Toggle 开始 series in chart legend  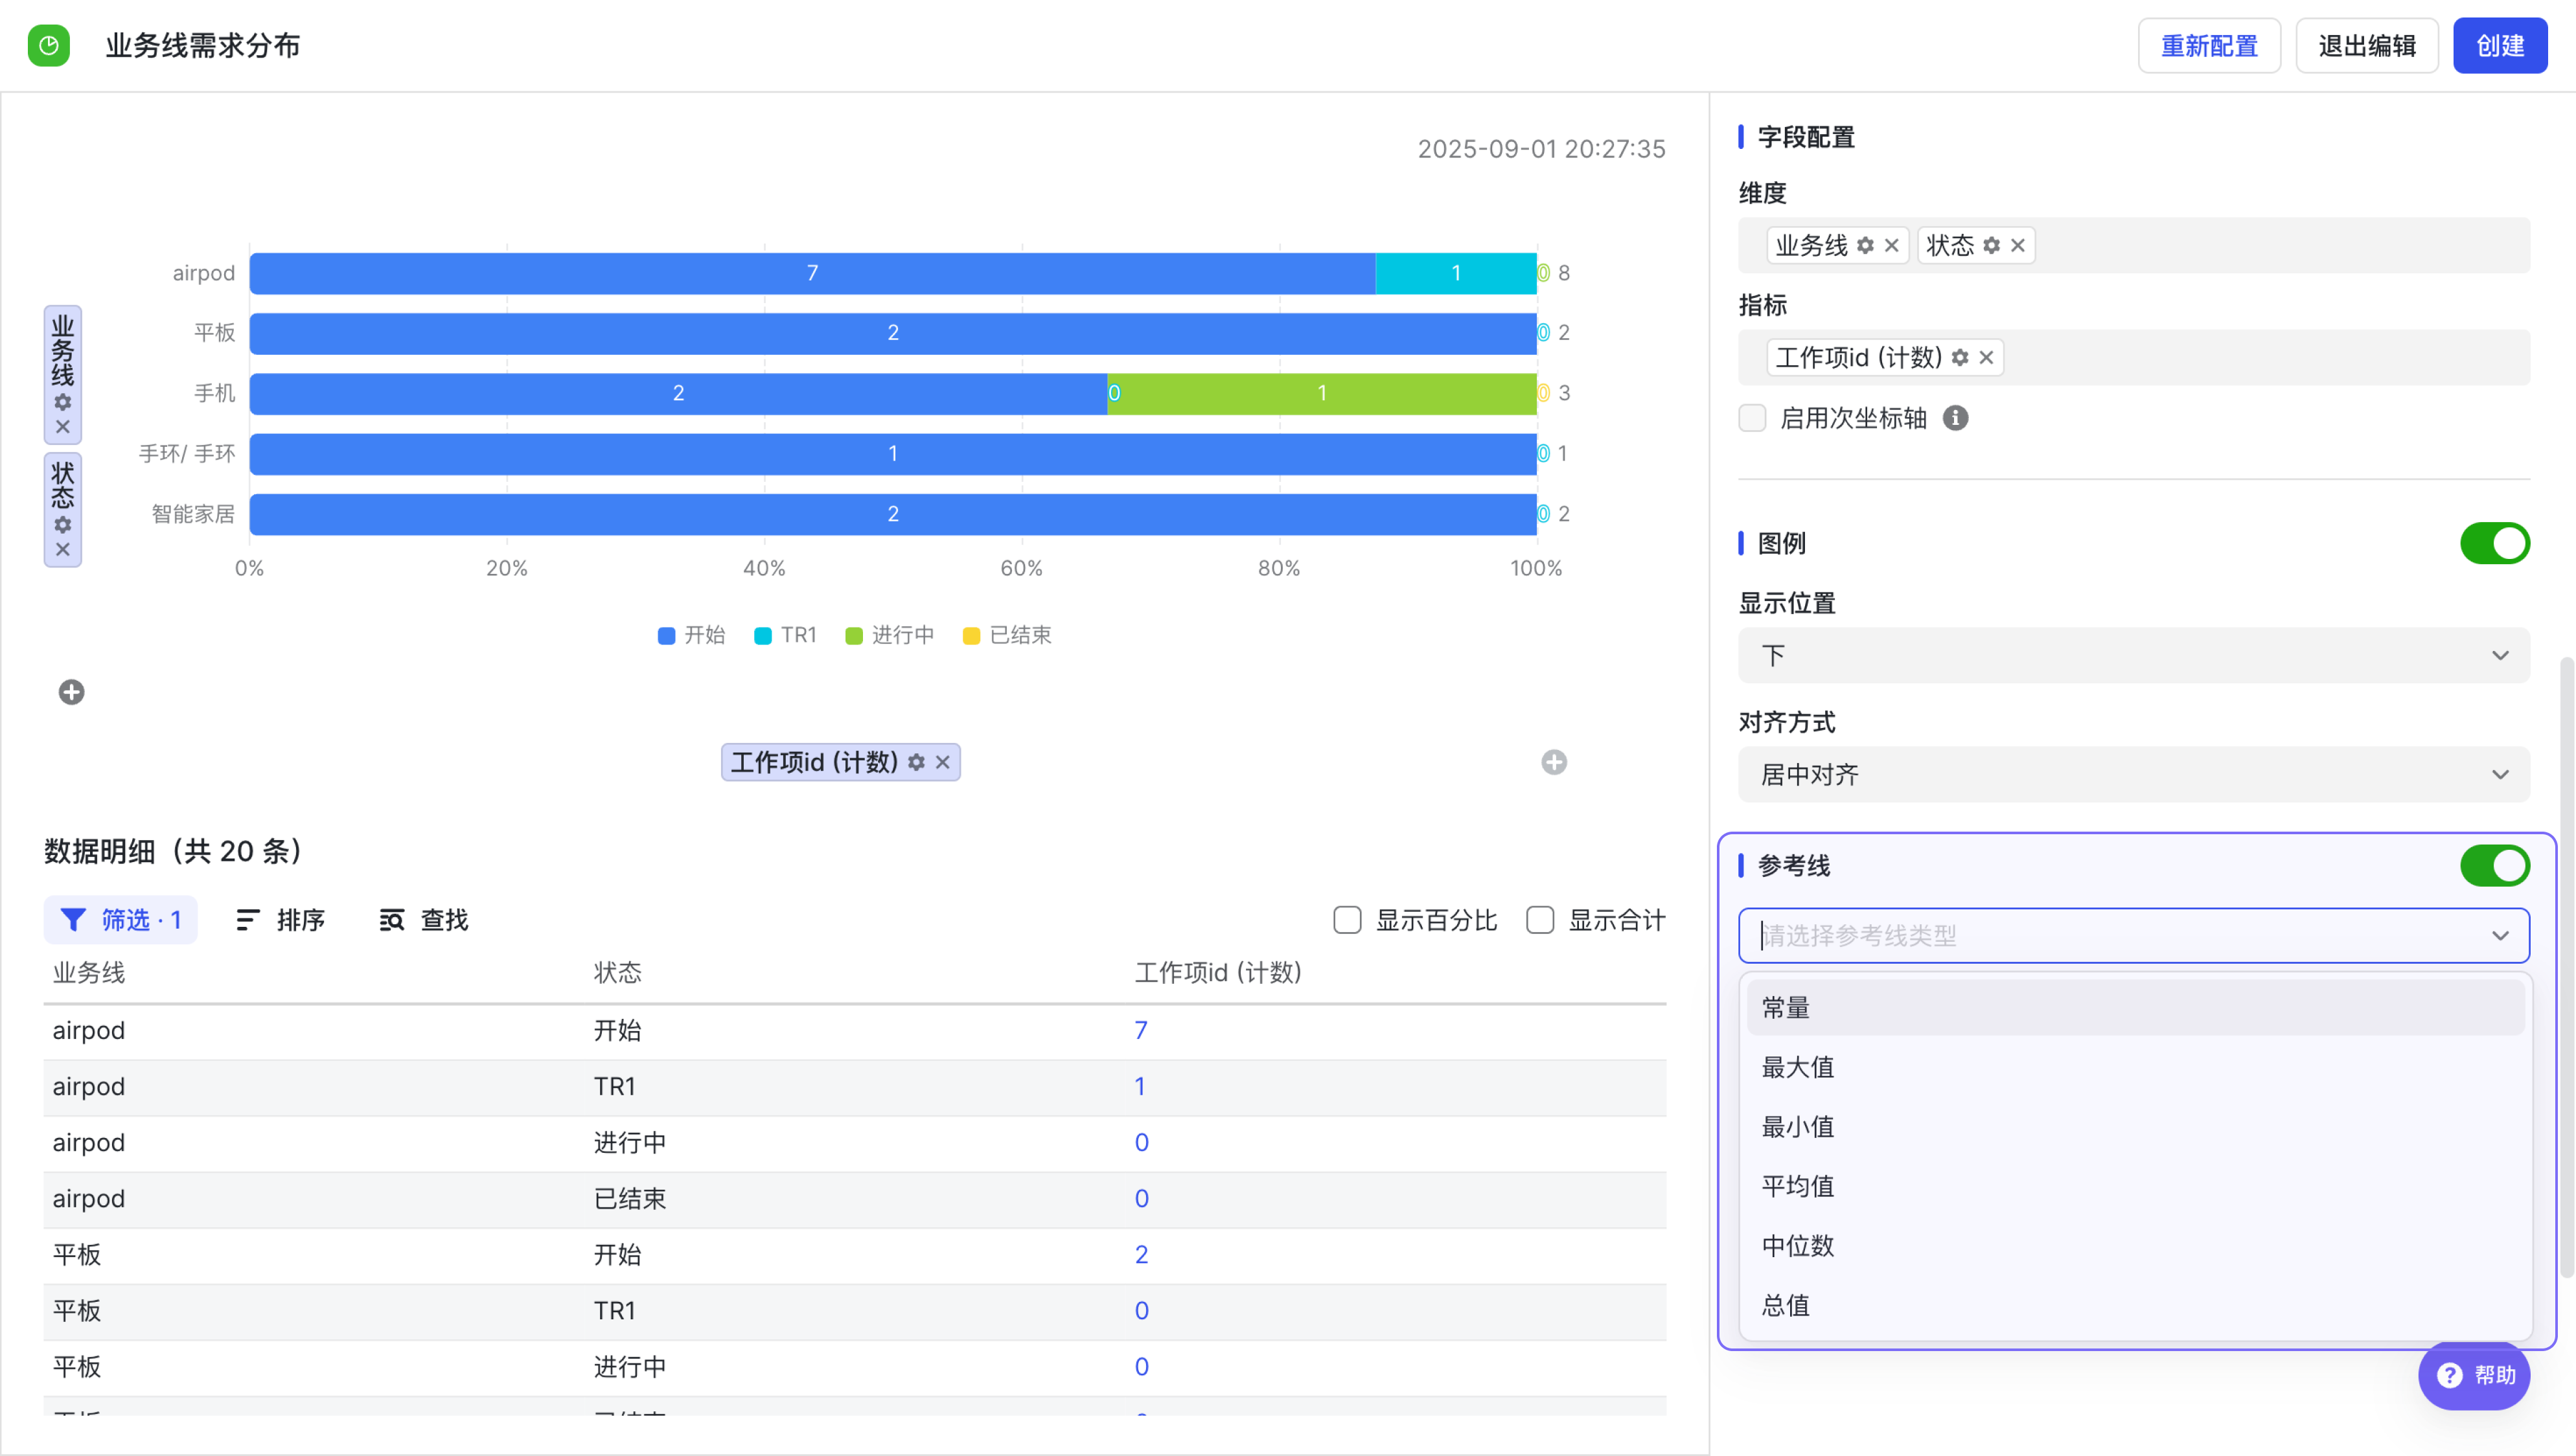click(x=692, y=635)
